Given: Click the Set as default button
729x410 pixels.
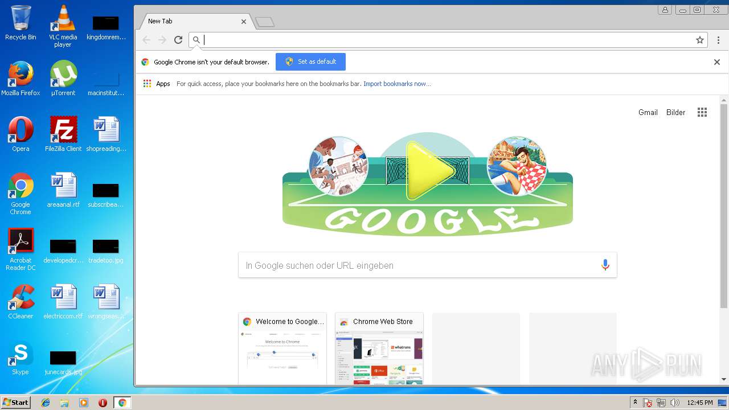Looking at the screenshot, I should pos(310,61).
